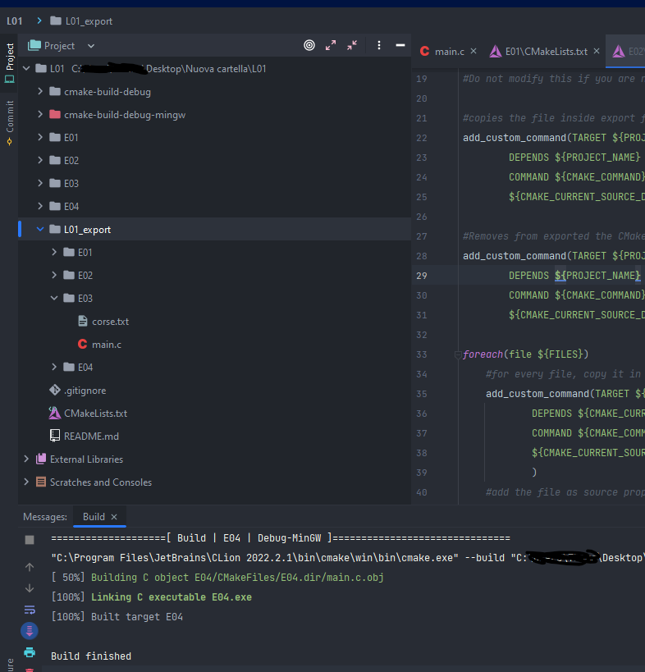This screenshot has height=672, width=645.
Task: Toggle the Project side tool window button
Action: pos(9,63)
